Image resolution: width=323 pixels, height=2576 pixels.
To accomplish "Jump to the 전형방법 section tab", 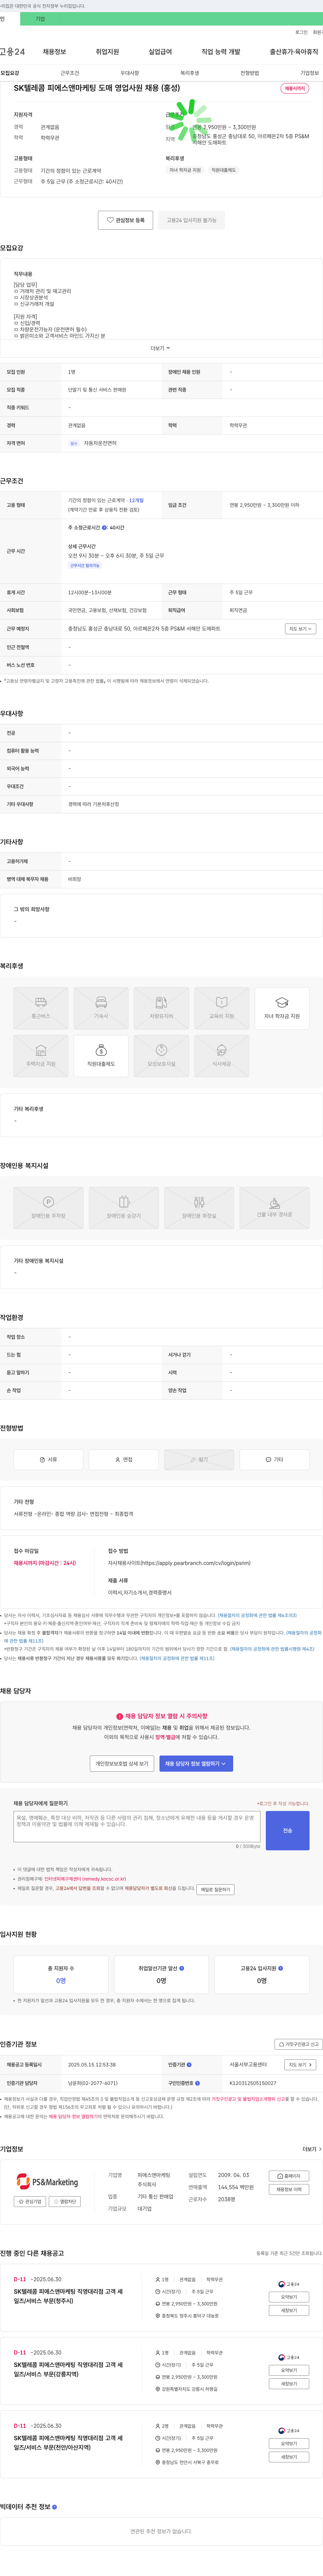I will pyautogui.click(x=250, y=73).
